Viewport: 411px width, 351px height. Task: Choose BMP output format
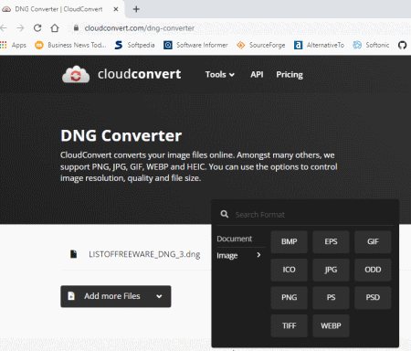(x=289, y=241)
